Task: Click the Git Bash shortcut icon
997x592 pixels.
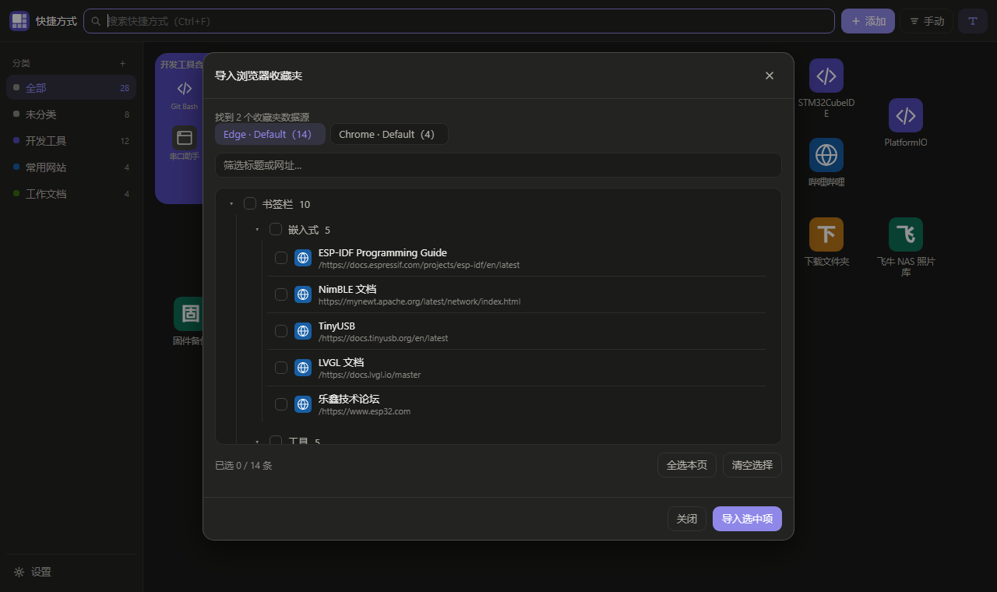Action: 185,88
